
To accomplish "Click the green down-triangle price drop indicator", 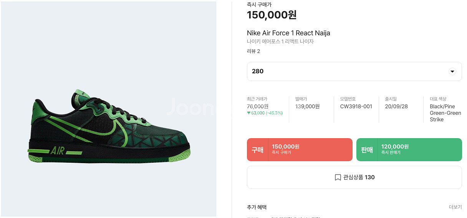I will click(249, 113).
